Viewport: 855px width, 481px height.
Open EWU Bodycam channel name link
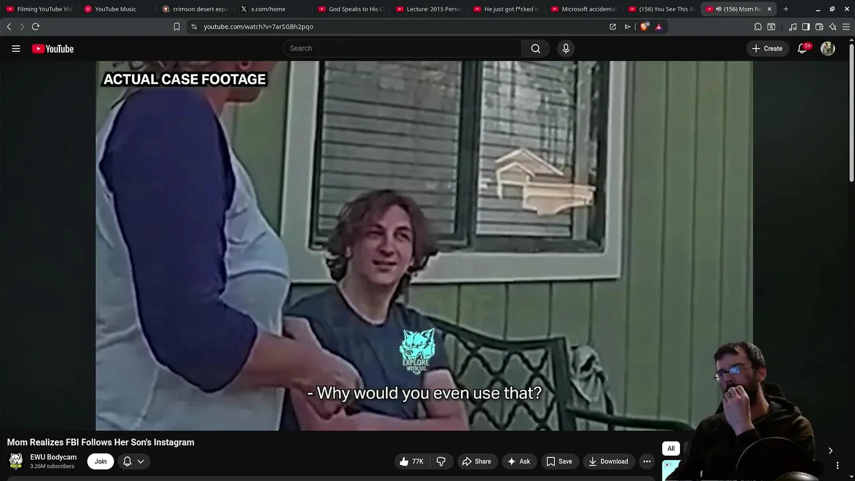tap(53, 457)
